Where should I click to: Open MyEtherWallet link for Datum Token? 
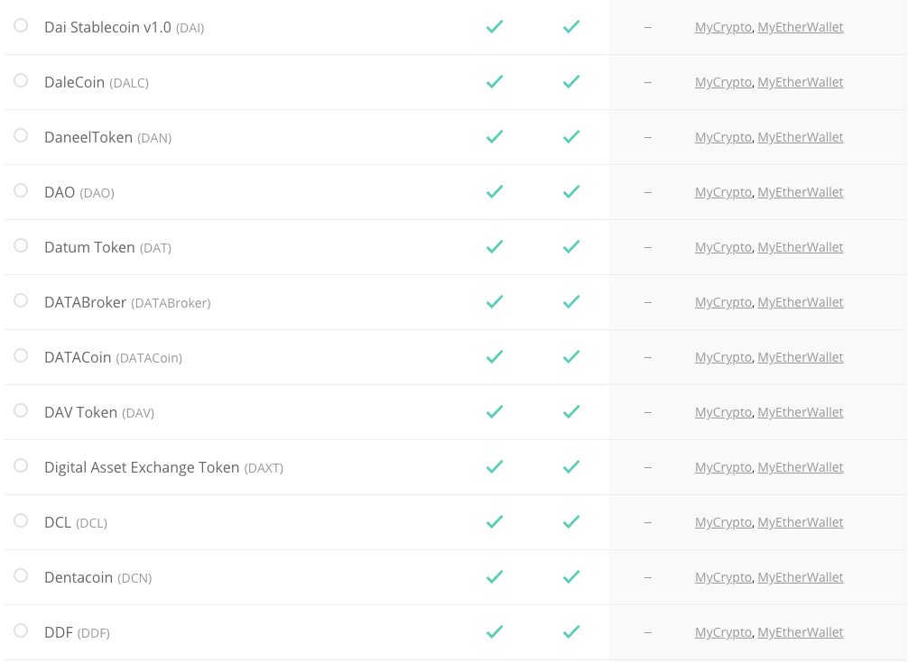(801, 247)
